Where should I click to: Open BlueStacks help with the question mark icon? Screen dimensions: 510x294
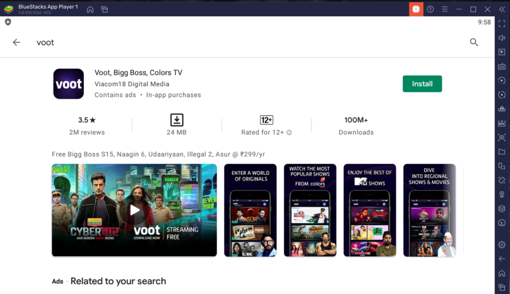pos(430,9)
